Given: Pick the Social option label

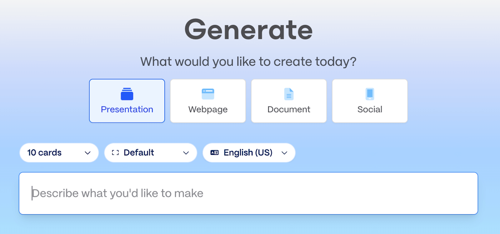Looking at the screenshot, I should 370,109.
